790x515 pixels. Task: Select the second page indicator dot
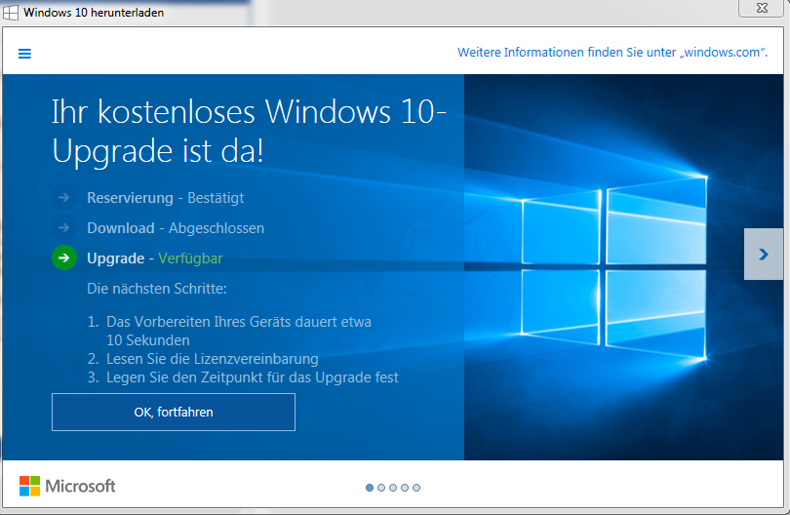tap(381, 488)
